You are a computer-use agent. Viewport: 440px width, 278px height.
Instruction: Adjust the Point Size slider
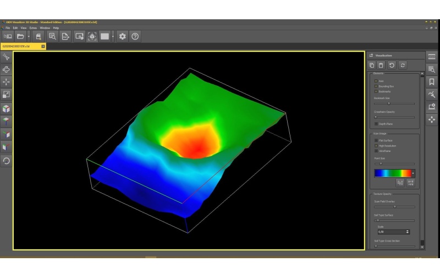394,163
